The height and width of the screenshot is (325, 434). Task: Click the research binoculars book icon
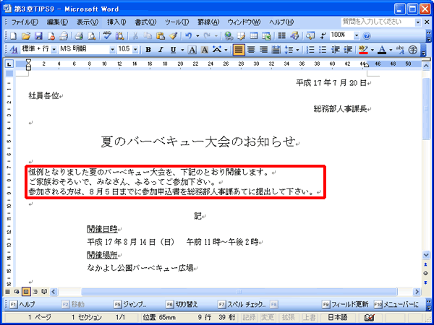(x=119, y=35)
